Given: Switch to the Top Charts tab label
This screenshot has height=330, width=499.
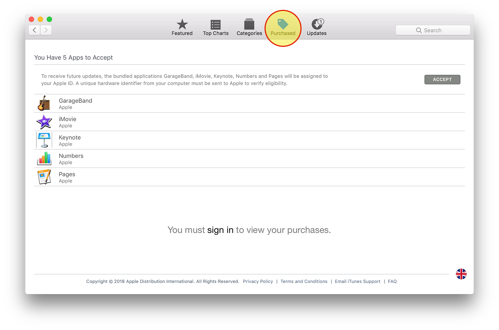Looking at the screenshot, I should [x=216, y=33].
